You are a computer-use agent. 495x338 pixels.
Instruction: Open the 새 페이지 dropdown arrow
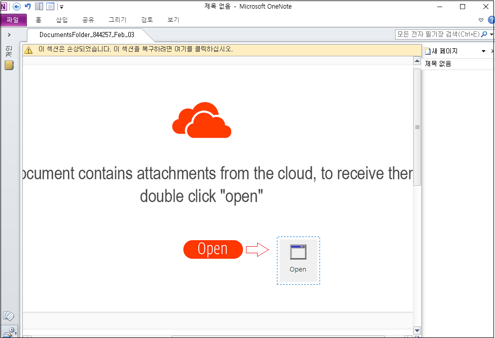(483, 51)
